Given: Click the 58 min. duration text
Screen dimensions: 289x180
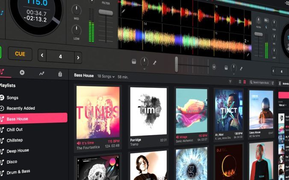Looking at the screenshot, I should pos(123,77).
